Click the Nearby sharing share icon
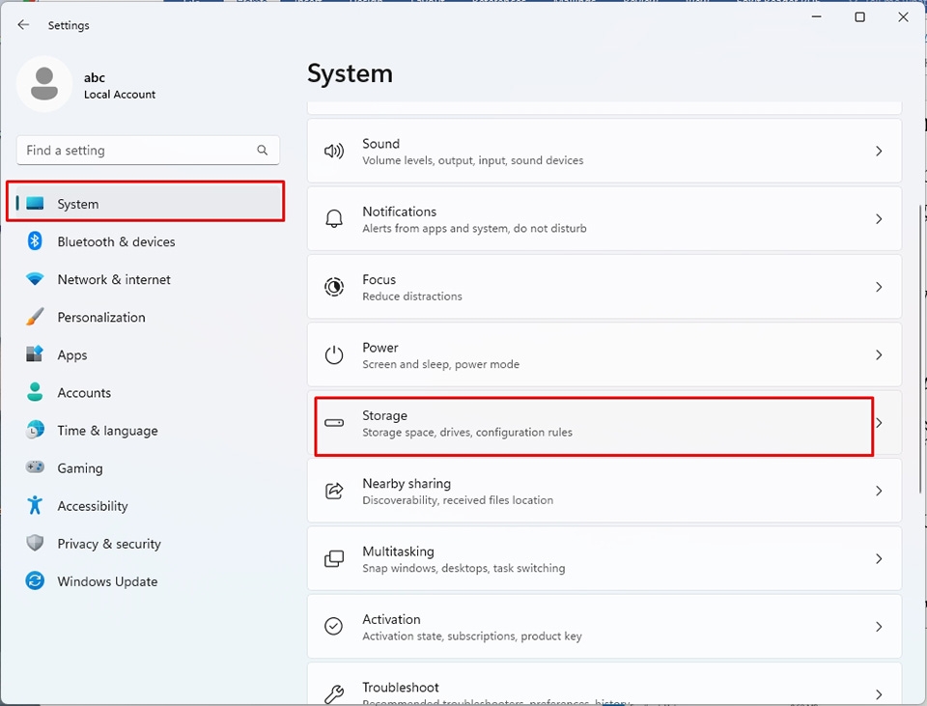The height and width of the screenshot is (706, 927). pos(334,491)
